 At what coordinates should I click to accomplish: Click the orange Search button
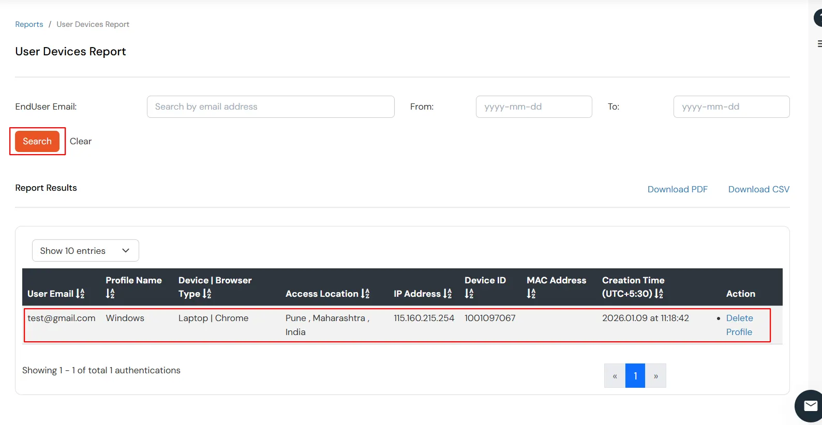click(x=37, y=141)
